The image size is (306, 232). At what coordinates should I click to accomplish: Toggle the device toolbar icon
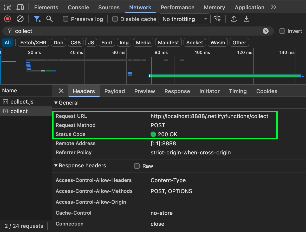pos(20,7)
